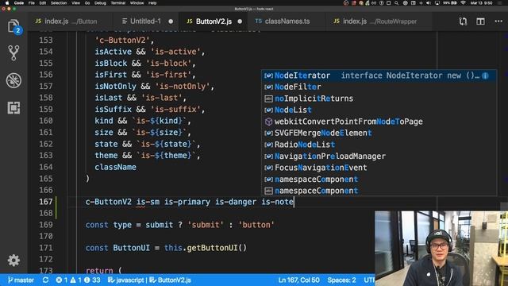Click isNotOnly on line 157
508x286 pixels.
115,87
